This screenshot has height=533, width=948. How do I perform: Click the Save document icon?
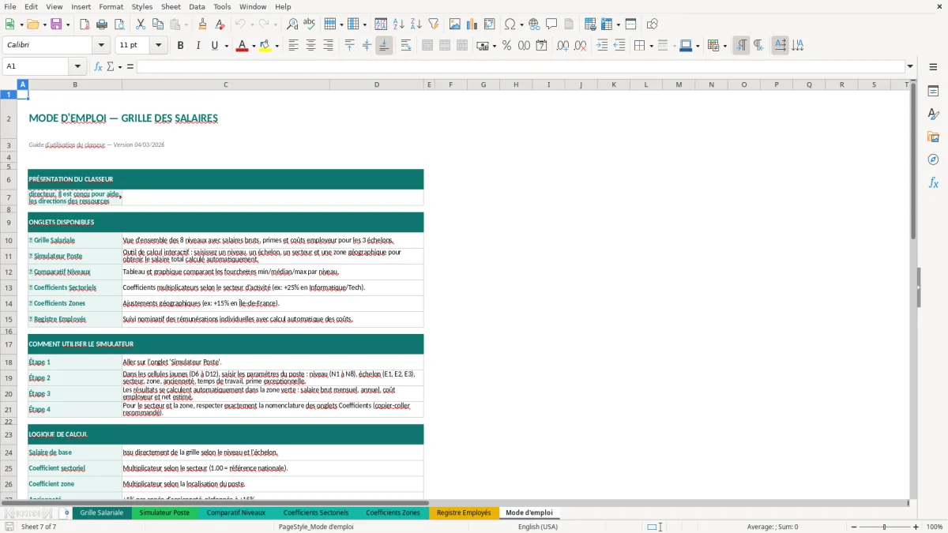pyautogui.click(x=55, y=24)
